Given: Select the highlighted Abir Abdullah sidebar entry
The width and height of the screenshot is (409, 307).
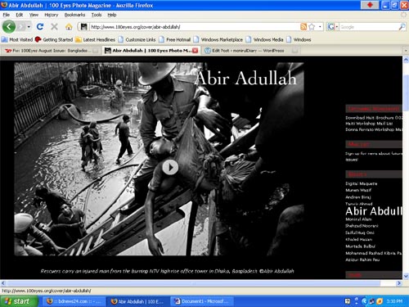Looking at the screenshot, I should pos(374,211).
